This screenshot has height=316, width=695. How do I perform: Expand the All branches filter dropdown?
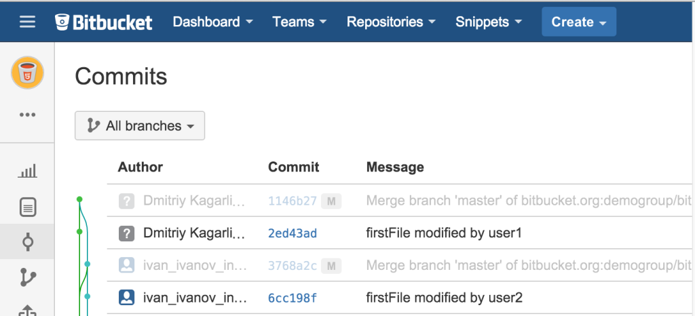[140, 125]
